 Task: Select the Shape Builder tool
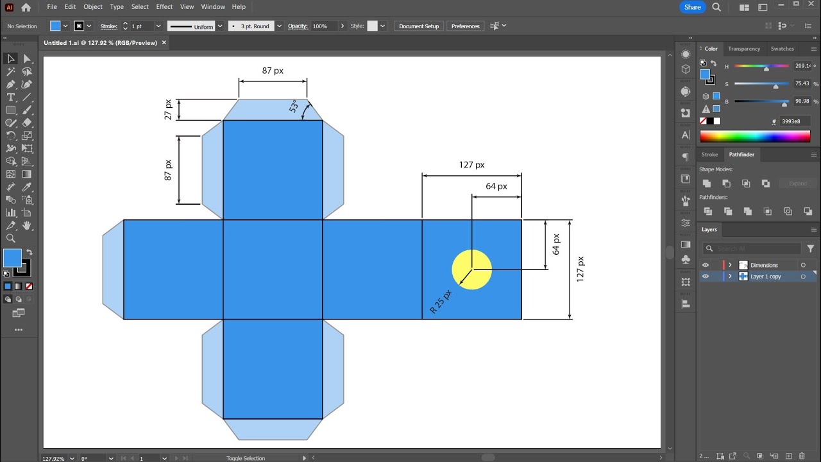coord(11,161)
